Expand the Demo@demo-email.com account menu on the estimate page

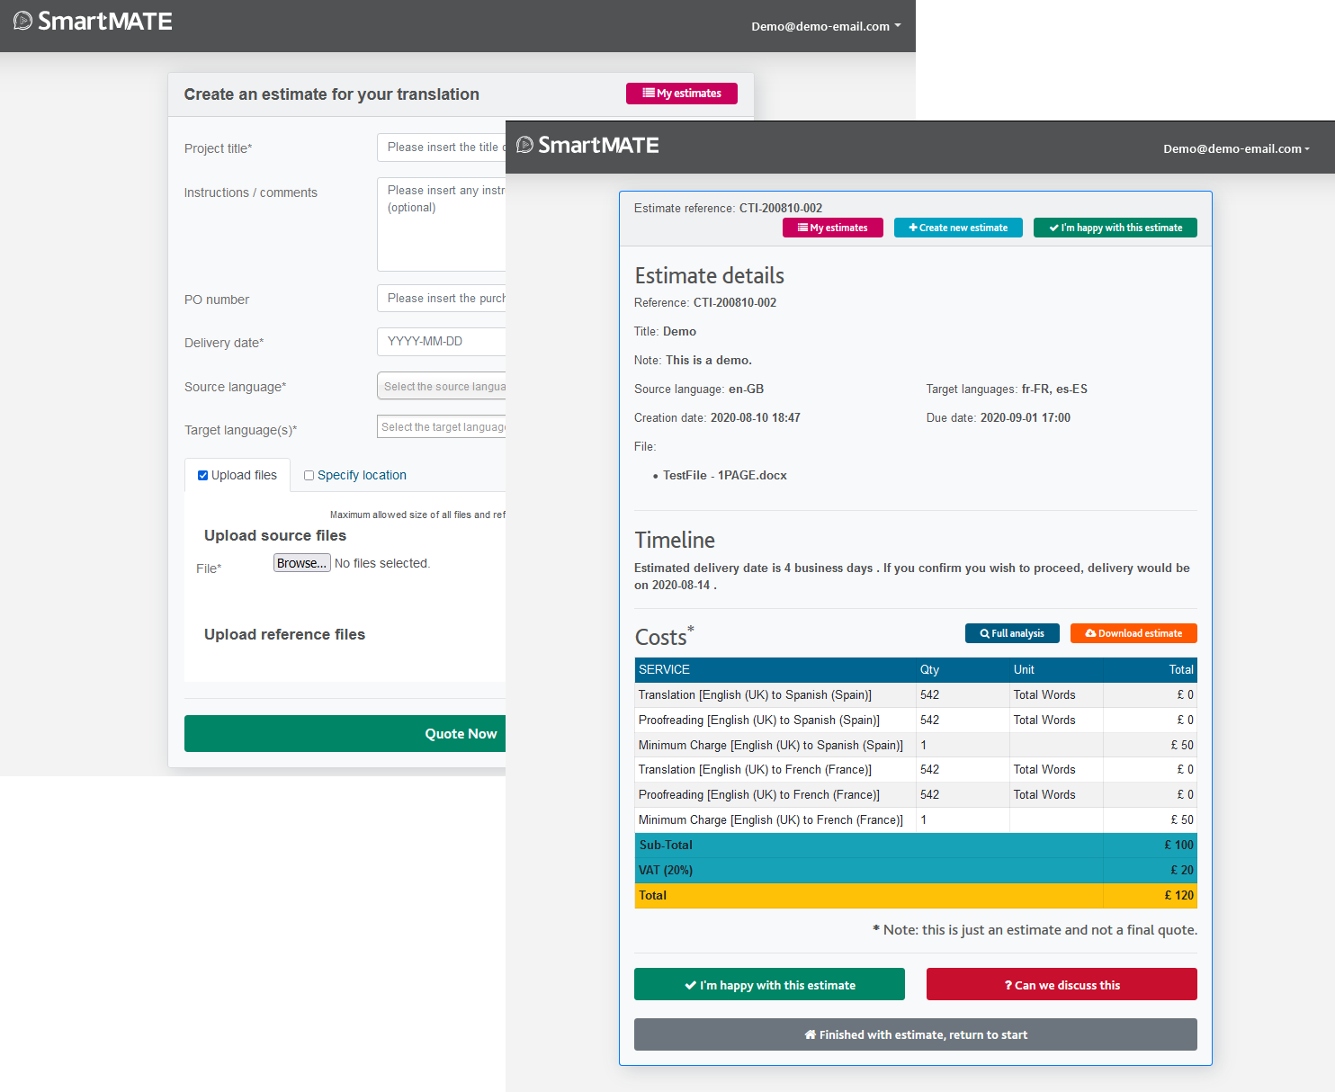[x=1236, y=149]
